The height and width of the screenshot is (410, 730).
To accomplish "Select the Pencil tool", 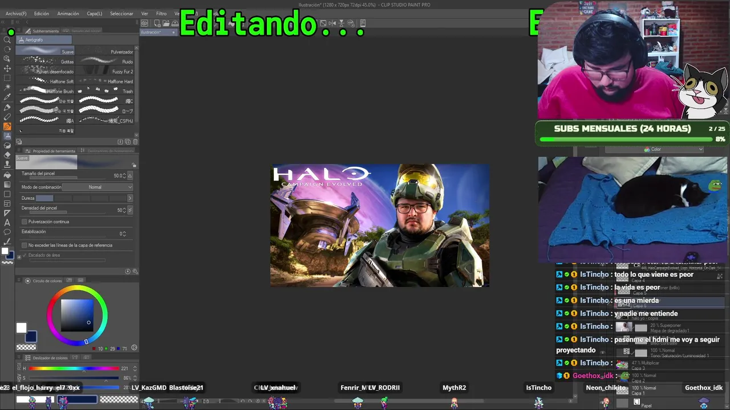I will tap(7, 117).
